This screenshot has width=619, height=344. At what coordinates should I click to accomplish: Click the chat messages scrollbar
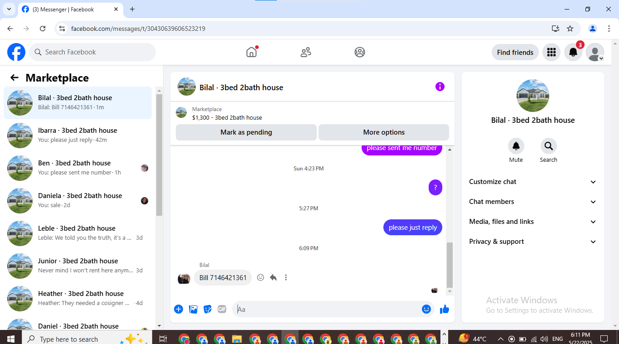(x=450, y=265)
